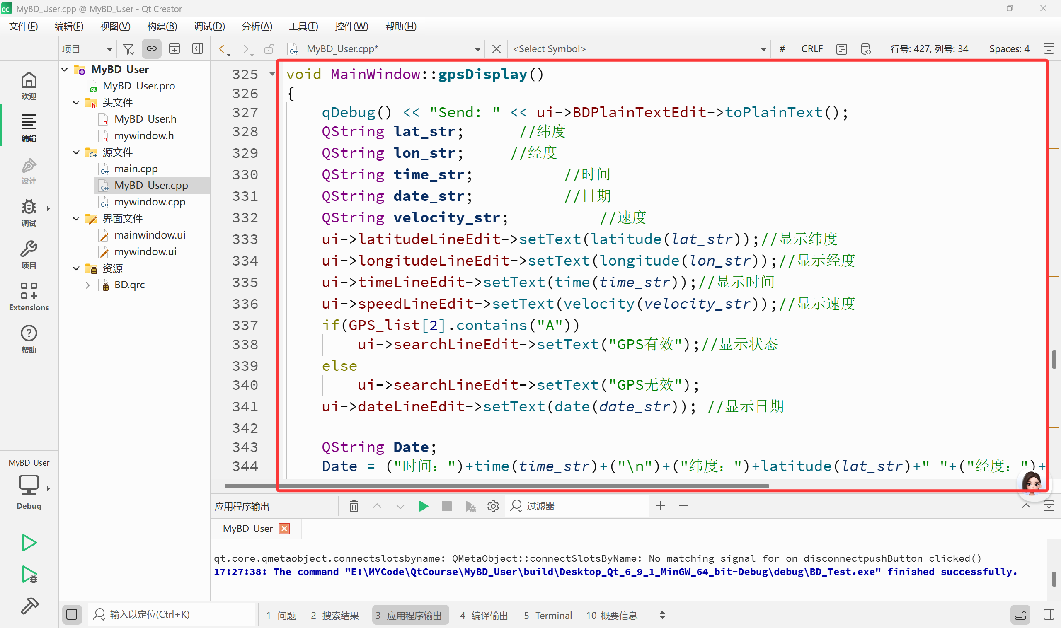1061x628 pixels.
Task: Open output pane settings gear
Action: 493,506
